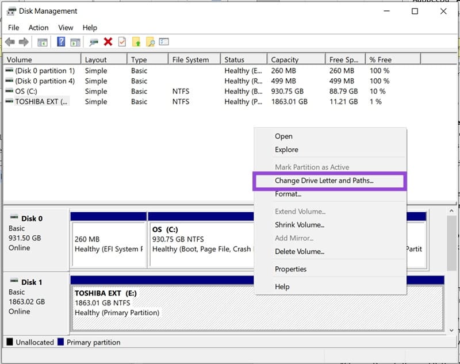Click the checklist document toolbar icon

(122, 41)
